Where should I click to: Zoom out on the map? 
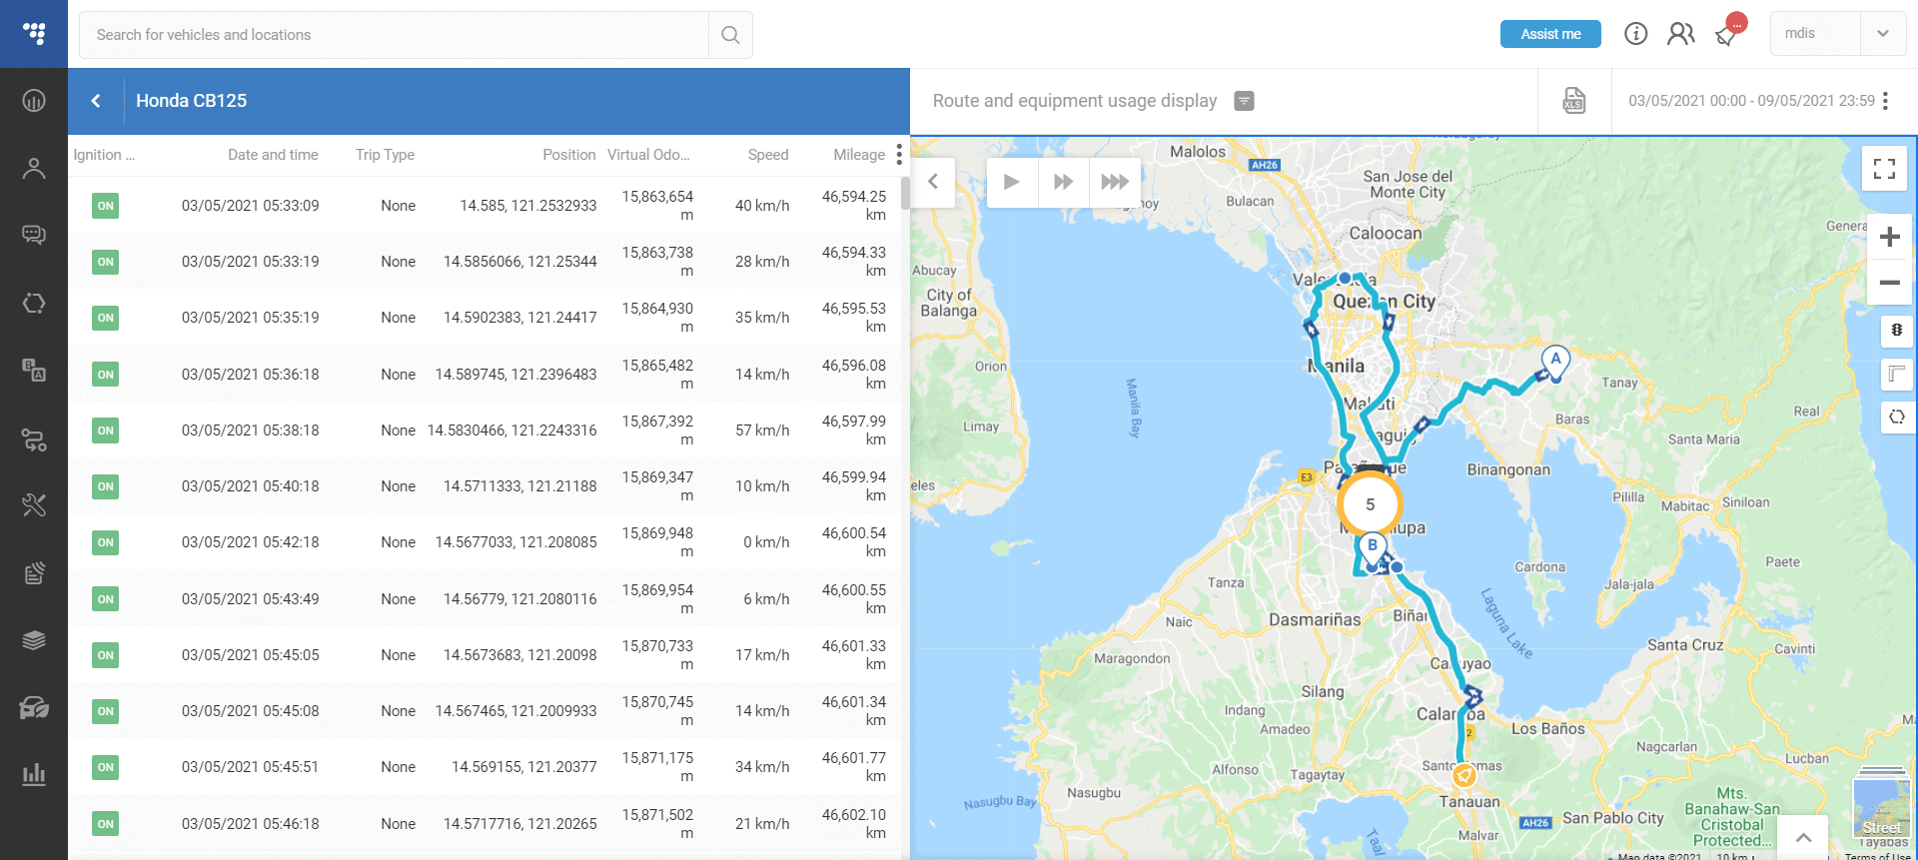coord(1889,283)
